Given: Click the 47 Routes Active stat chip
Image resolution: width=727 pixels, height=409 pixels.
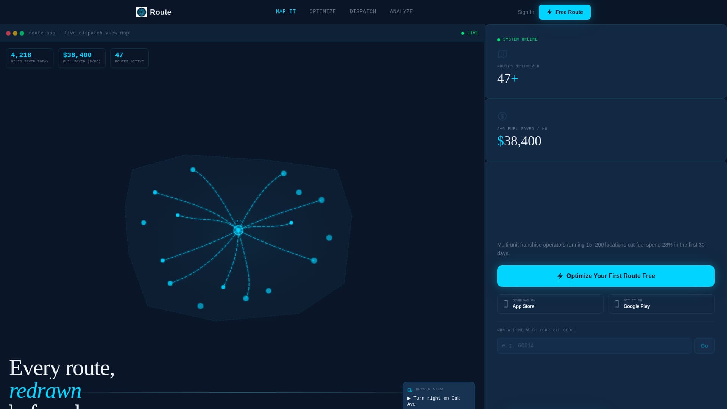Looking at the screenshot, I should pos(129,58).
